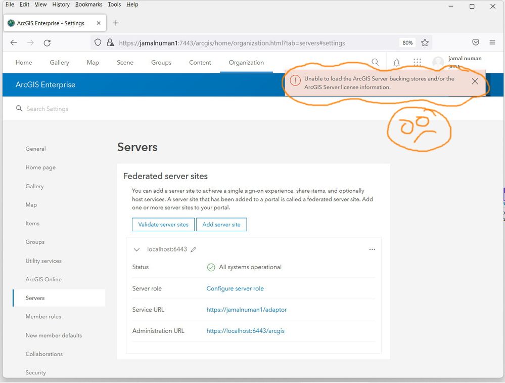Image resolution: width=505 pixels, height=383 pixels.
Task: Open the Content navigation link
Action: tap(200, 63)
